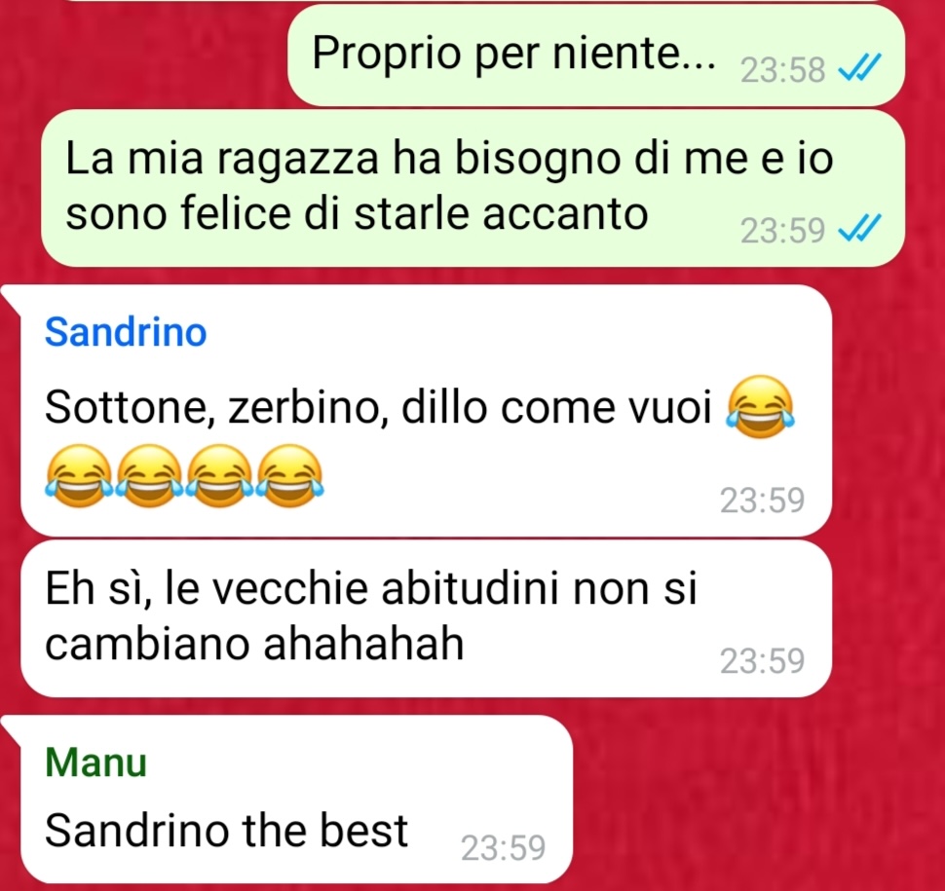The image size is (945, 891).
Task: Tap the last laughing emoji on second row
Action: point(290,475)
